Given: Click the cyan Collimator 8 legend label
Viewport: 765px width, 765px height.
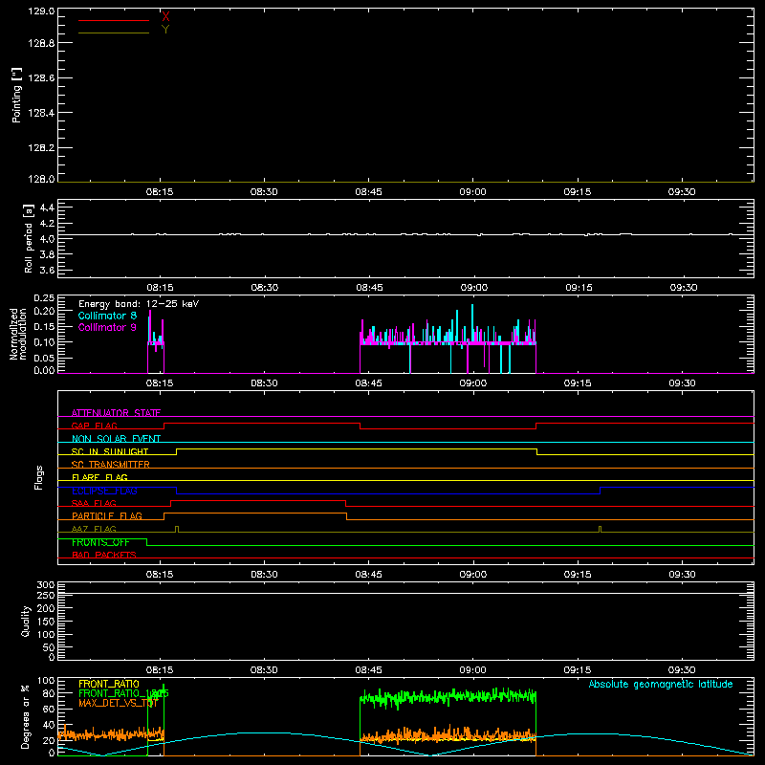Looking at the screenshot, I should coord(107,316).
